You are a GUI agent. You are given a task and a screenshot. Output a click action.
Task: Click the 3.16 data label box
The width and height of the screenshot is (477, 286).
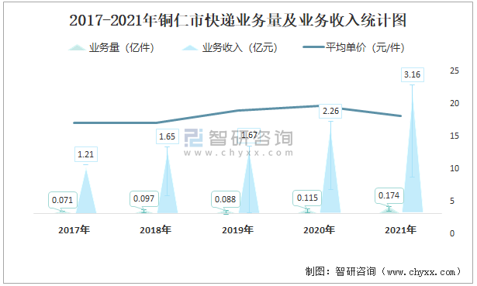(412, 74)
